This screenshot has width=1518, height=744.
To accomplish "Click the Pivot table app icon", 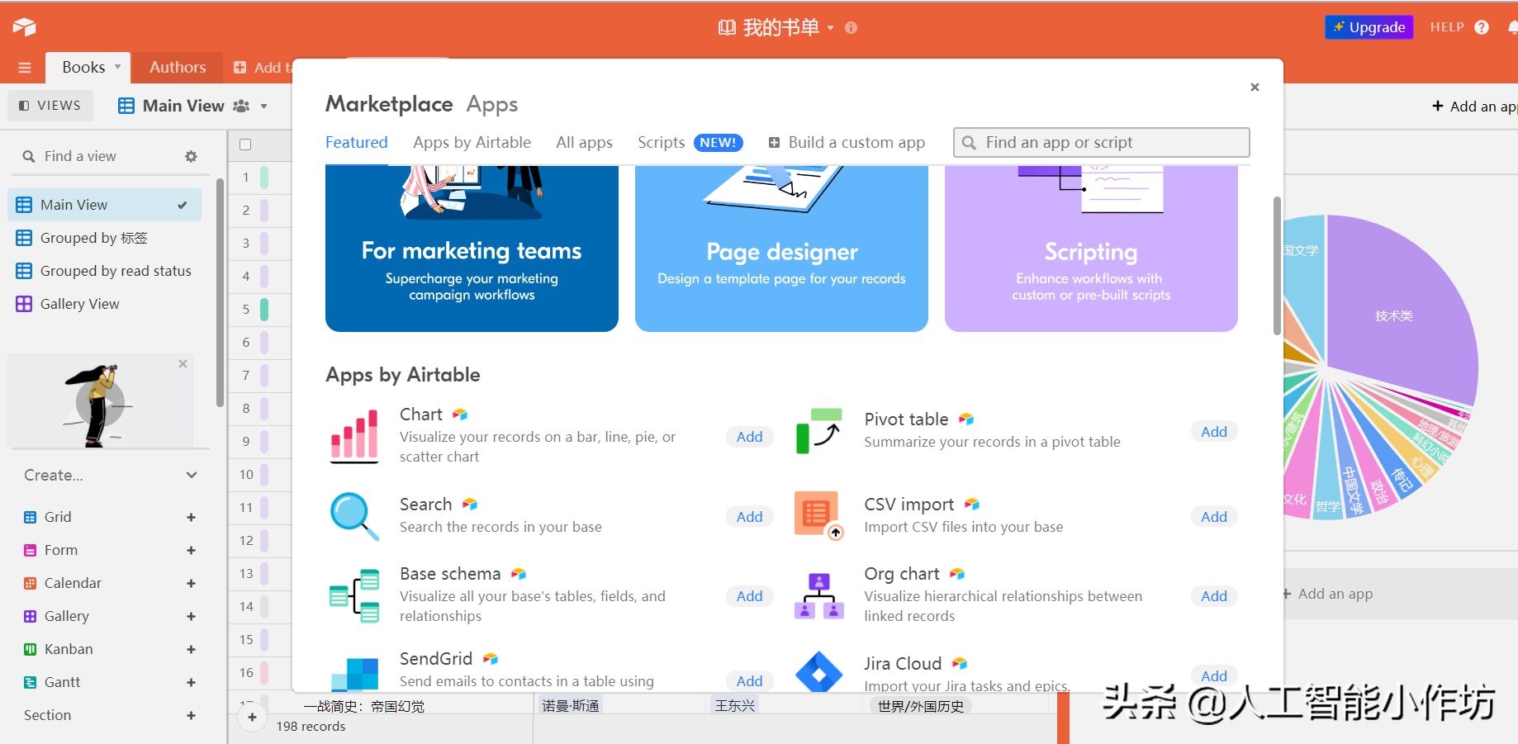I will (x=818, y=431).
